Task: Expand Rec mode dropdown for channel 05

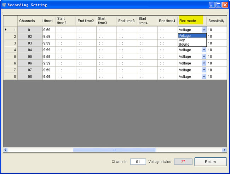Action: click(x=204, y=57)
